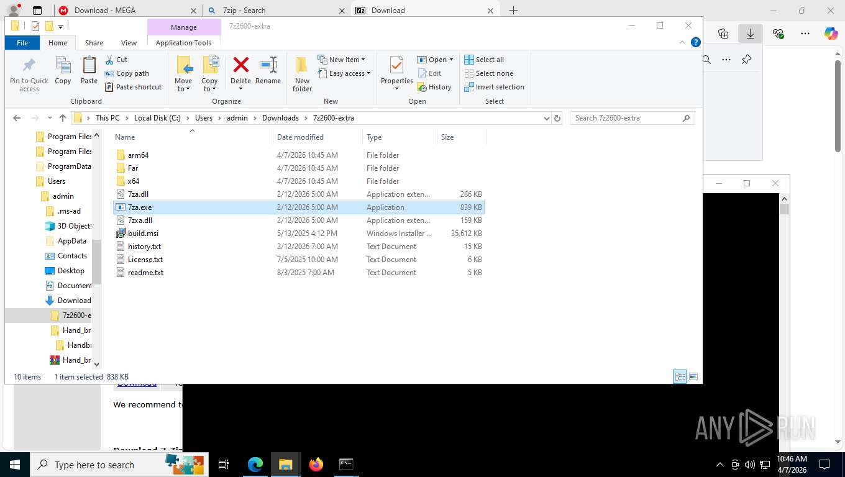
Task: Click the History button
Action: [434, 87]
